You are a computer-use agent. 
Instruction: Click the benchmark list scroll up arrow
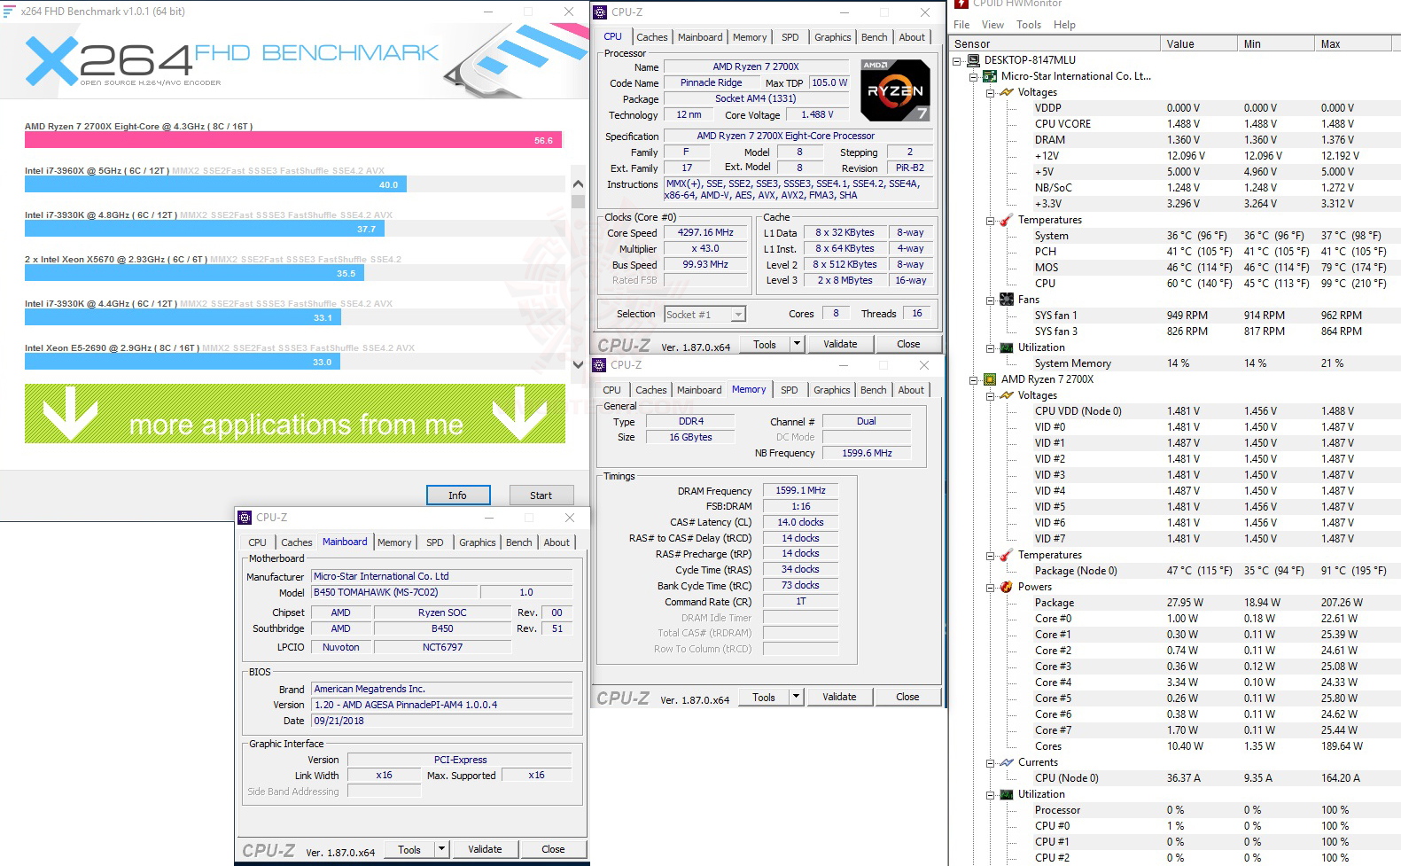(x=578, y=184)
